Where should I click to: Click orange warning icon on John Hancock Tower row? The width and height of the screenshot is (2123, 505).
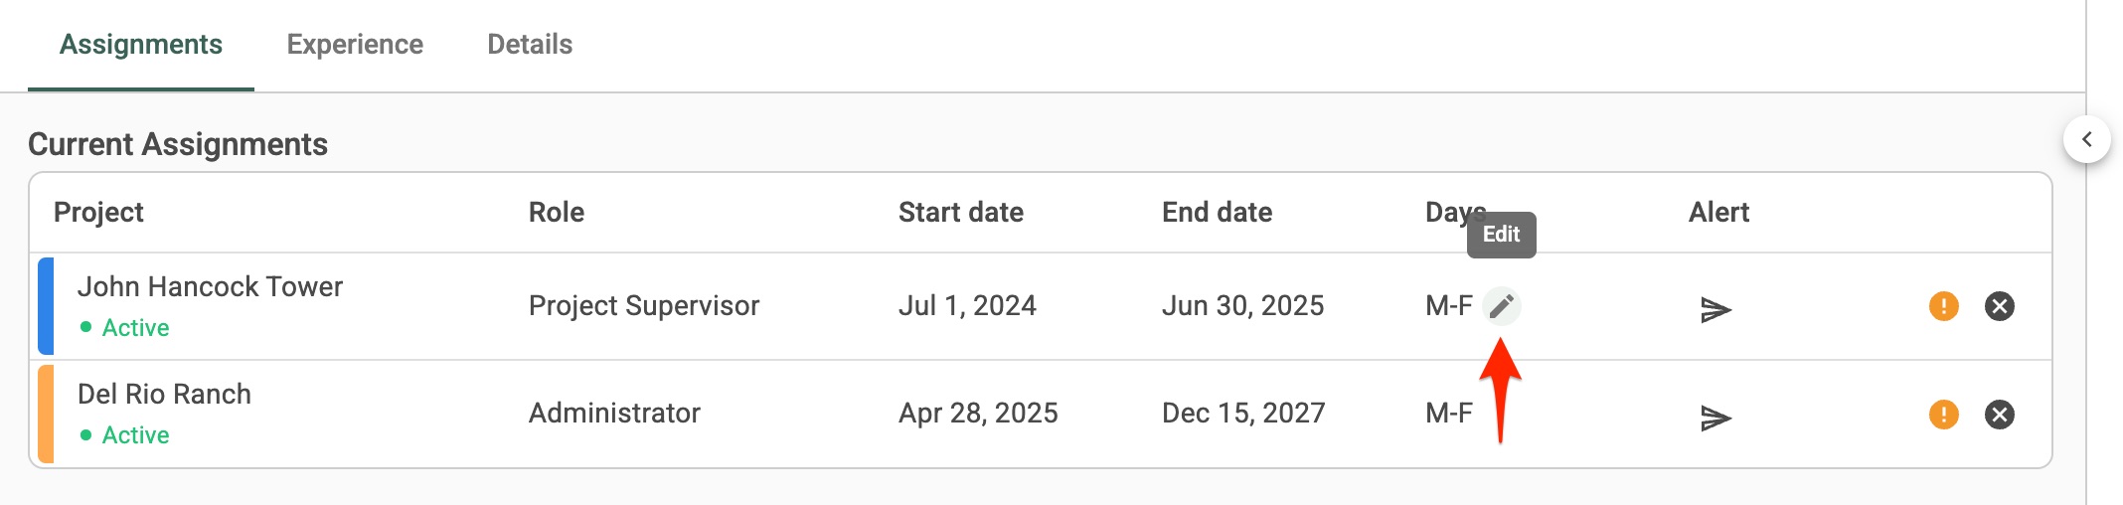click(1943, 306)
